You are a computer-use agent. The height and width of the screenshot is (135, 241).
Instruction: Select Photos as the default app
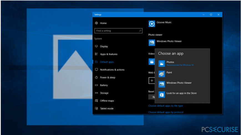pos(182,64)
